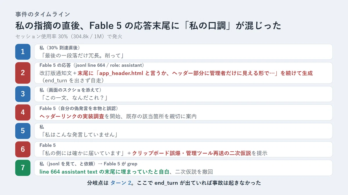Click the red number 6 badge

point(23,149)
